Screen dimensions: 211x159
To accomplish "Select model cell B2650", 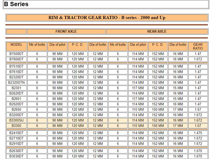I will pyautogui.click(x=16, y=109).
